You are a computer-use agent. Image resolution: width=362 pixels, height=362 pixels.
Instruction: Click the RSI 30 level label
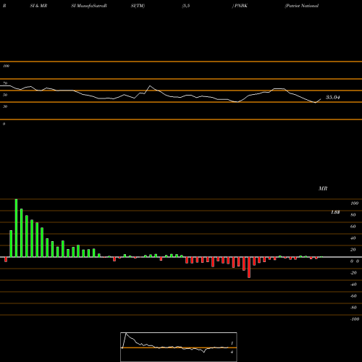click(x=5, y=106)
